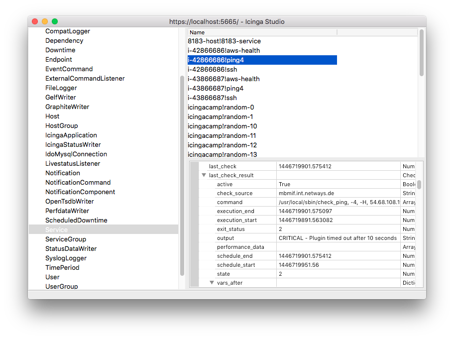Select the Notification type
Screen dimensions: 454x339
point(63,173)
